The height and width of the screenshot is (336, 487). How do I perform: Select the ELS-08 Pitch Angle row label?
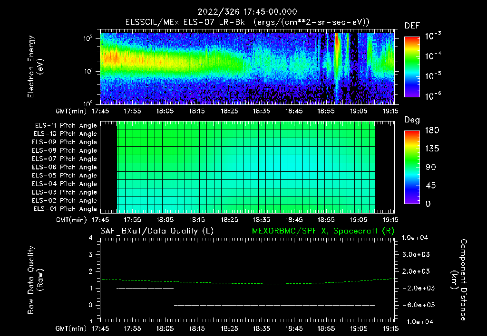(x=65, y=150)
